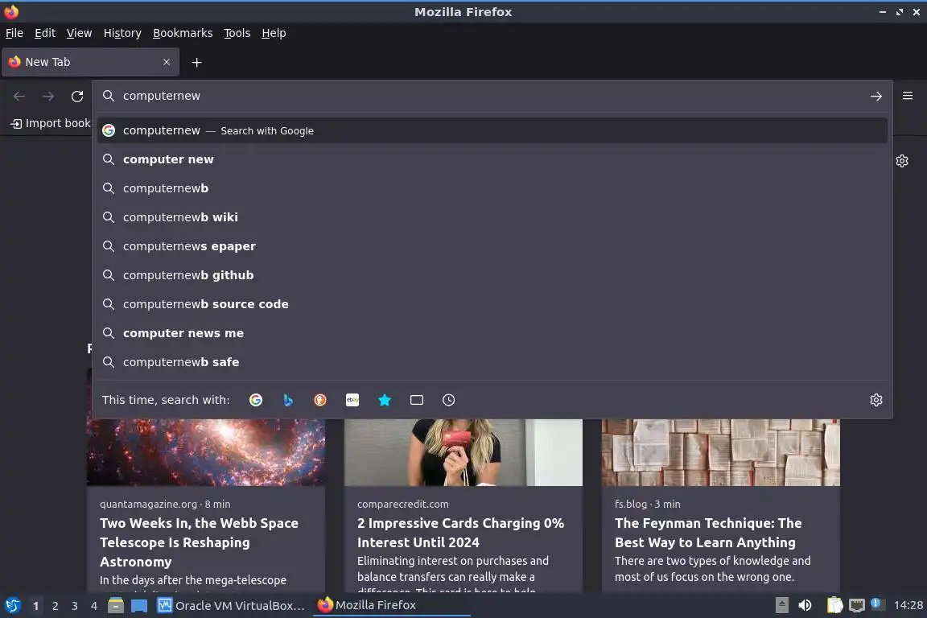Go forward with the forward arrow
Screen dimensions: 927x618
48,97
